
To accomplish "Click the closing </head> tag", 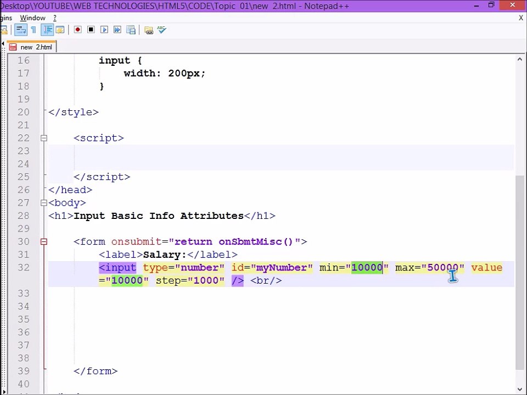I will coord(70,190).
